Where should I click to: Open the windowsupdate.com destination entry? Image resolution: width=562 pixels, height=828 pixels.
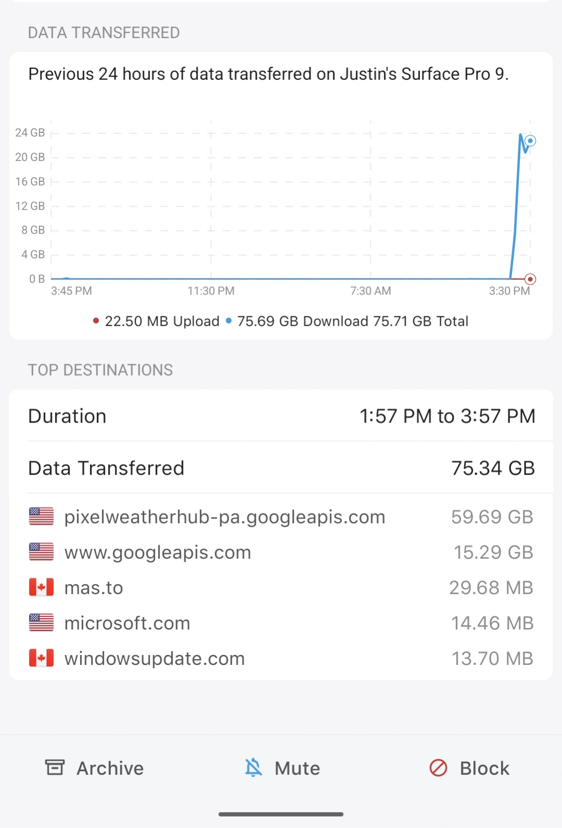tap(155, 659)
